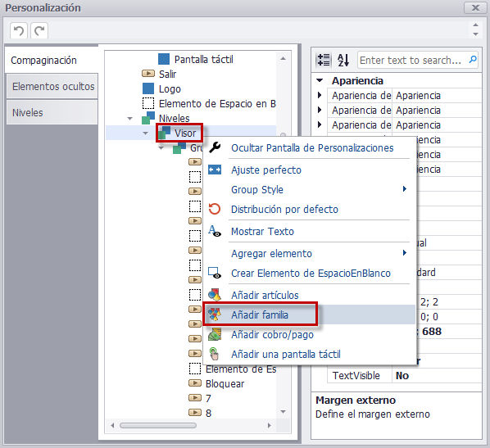Sort properties alphabetically with A-Z icon
This screenshot has height=448, width=490.
(x=343, y=60)
